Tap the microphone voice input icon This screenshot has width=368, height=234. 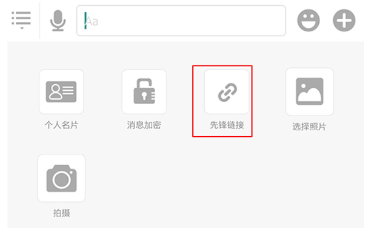click(x=58, y=20)
